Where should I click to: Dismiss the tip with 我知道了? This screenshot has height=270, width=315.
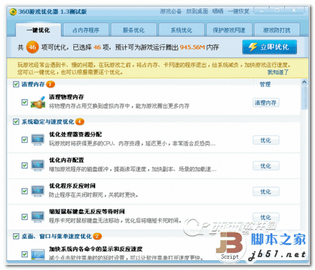point(278,72)
